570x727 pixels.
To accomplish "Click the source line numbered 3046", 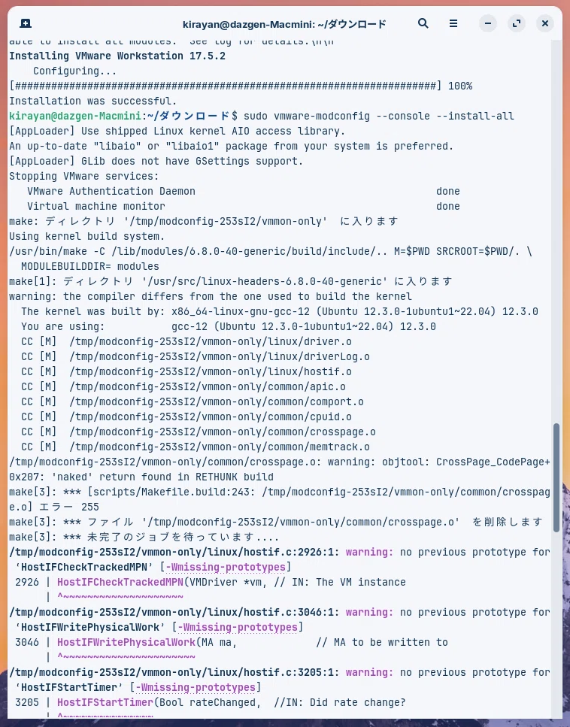I will [232, 643].
